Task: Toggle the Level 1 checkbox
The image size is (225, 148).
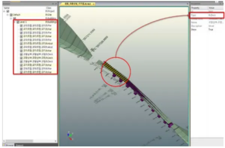Action: pyautogui.click(x=18, y=22)
